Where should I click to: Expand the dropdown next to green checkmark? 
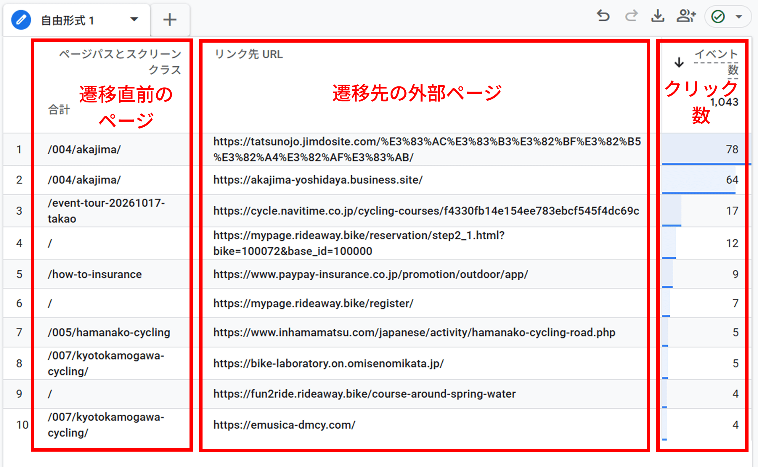(739, 17)
